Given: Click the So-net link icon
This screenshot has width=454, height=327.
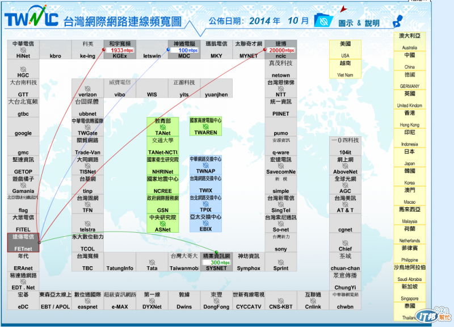Looking at the screenshot, I should pyautogui.click(x=281, y=224).
